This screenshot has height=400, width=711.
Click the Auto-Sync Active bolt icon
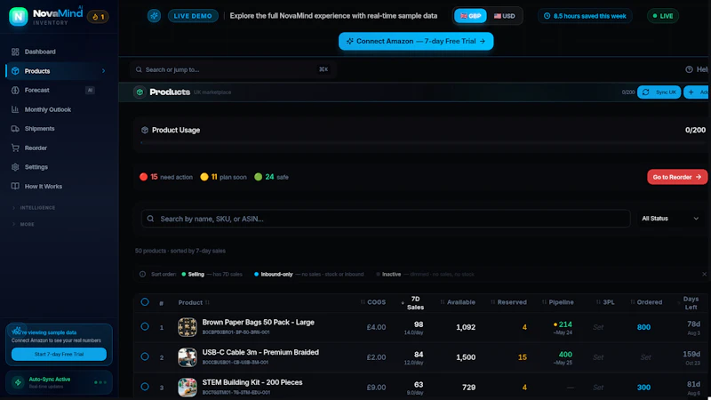pos(18,382)
